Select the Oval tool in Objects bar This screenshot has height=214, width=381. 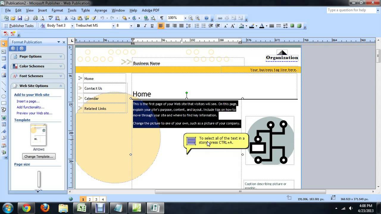tap(4, 97)
